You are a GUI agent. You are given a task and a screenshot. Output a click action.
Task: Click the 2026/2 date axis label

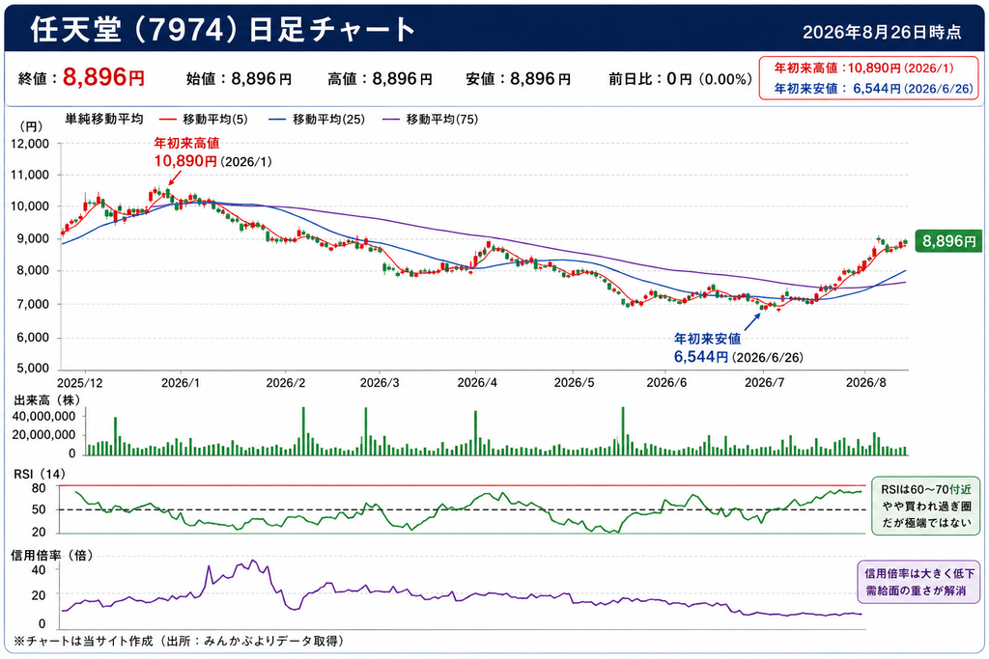[x=285, y=383]
